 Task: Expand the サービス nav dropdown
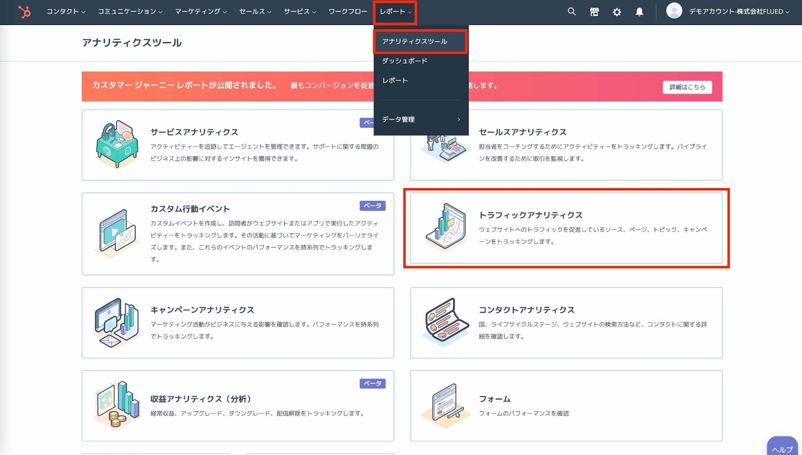point(300,12)
